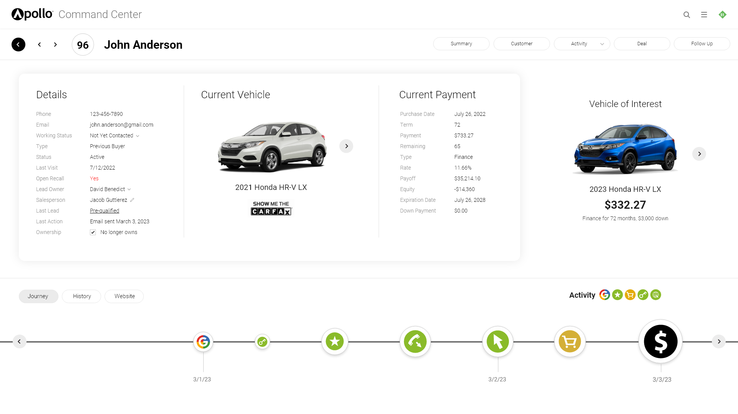Click the 2021 Honda HR-V photo
Image resolution: width=738 pixels, height=414 pixels.
tap(272, 147)
